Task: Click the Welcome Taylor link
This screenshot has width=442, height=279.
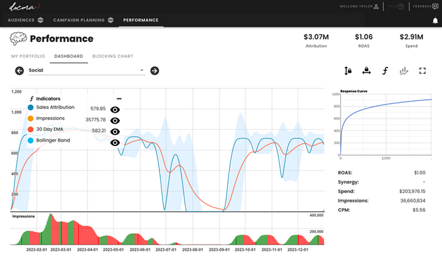Action: [356, 6]
